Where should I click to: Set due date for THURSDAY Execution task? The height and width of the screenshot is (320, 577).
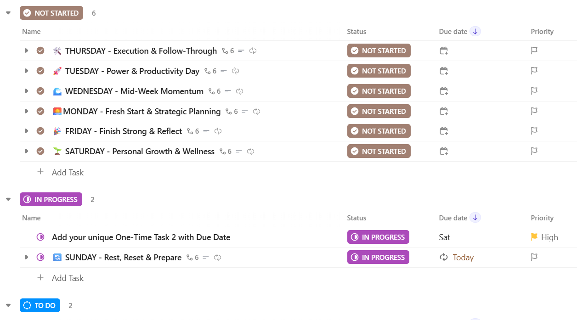443,51
